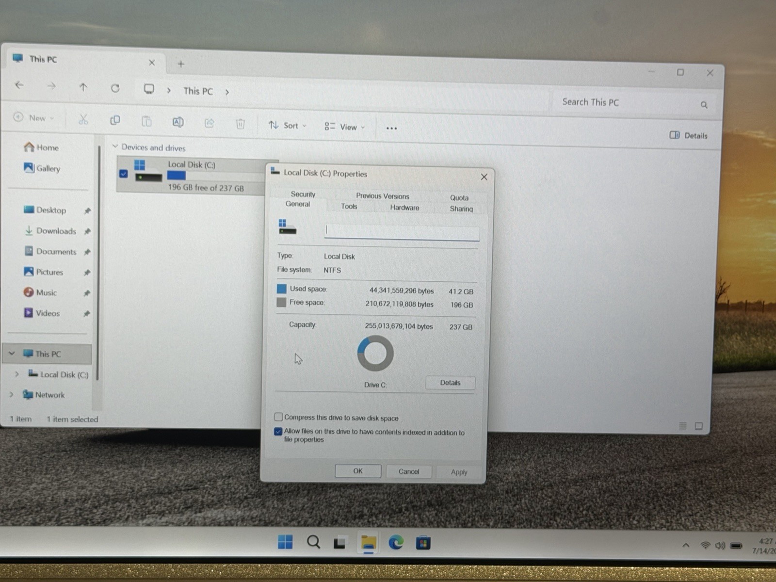
Task: Click Apply in Properties dialog
Action: (459, 472)
